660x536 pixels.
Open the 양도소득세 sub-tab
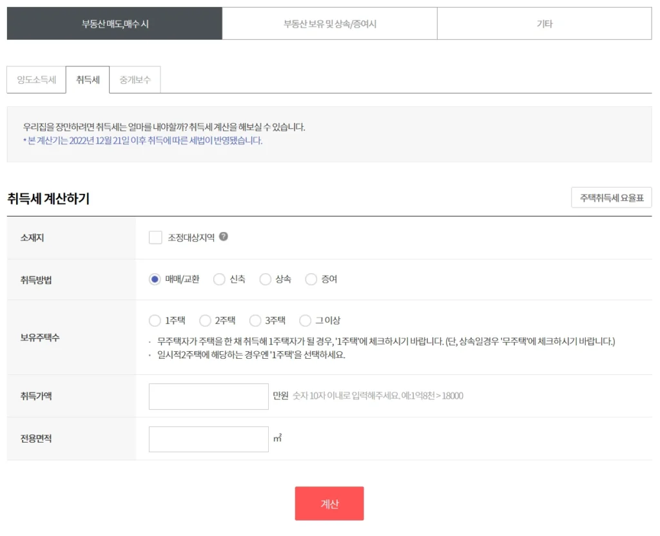[x=35, y=79]
